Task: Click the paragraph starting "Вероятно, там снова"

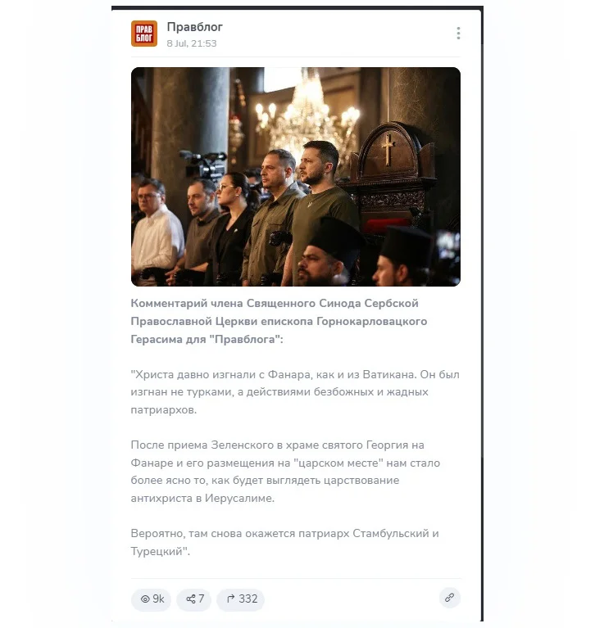Action: [284, 542]
